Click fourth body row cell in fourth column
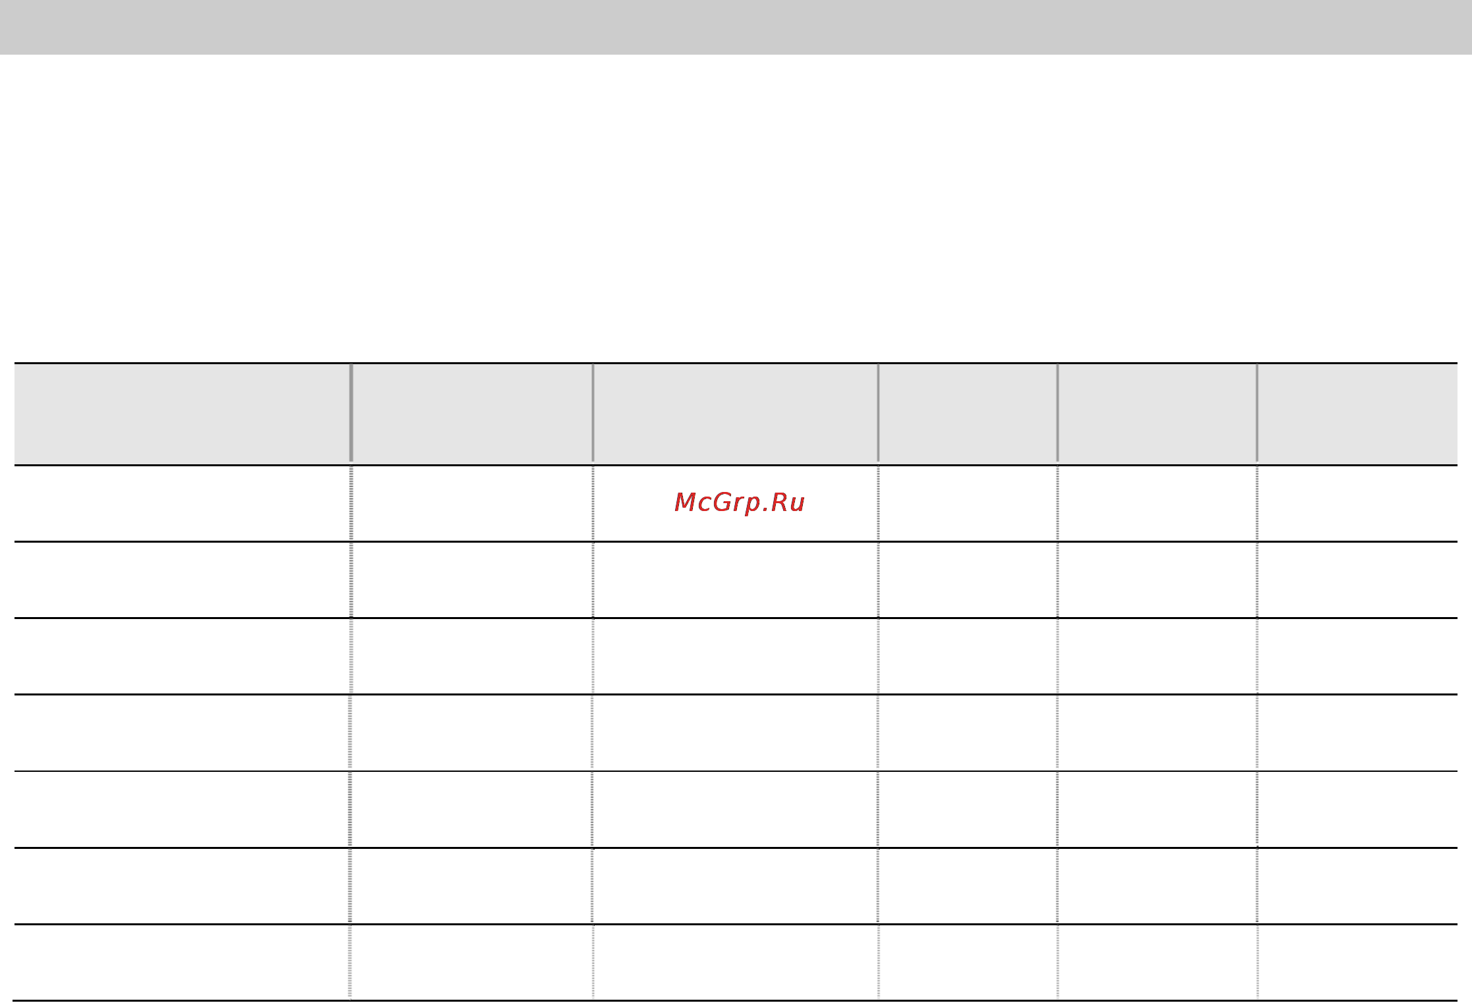 tap(968, 733)
